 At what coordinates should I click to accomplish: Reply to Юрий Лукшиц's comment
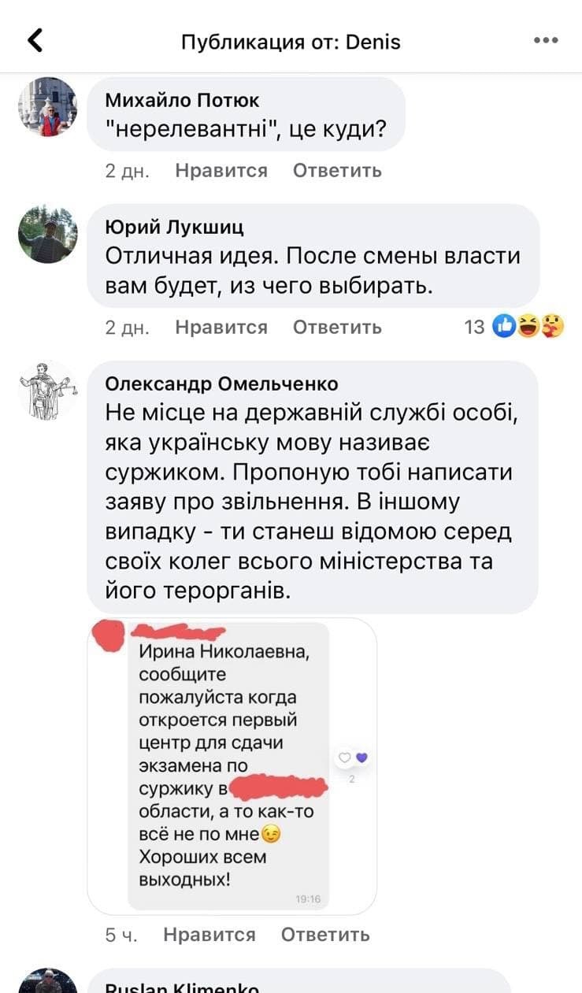(337, 327)
